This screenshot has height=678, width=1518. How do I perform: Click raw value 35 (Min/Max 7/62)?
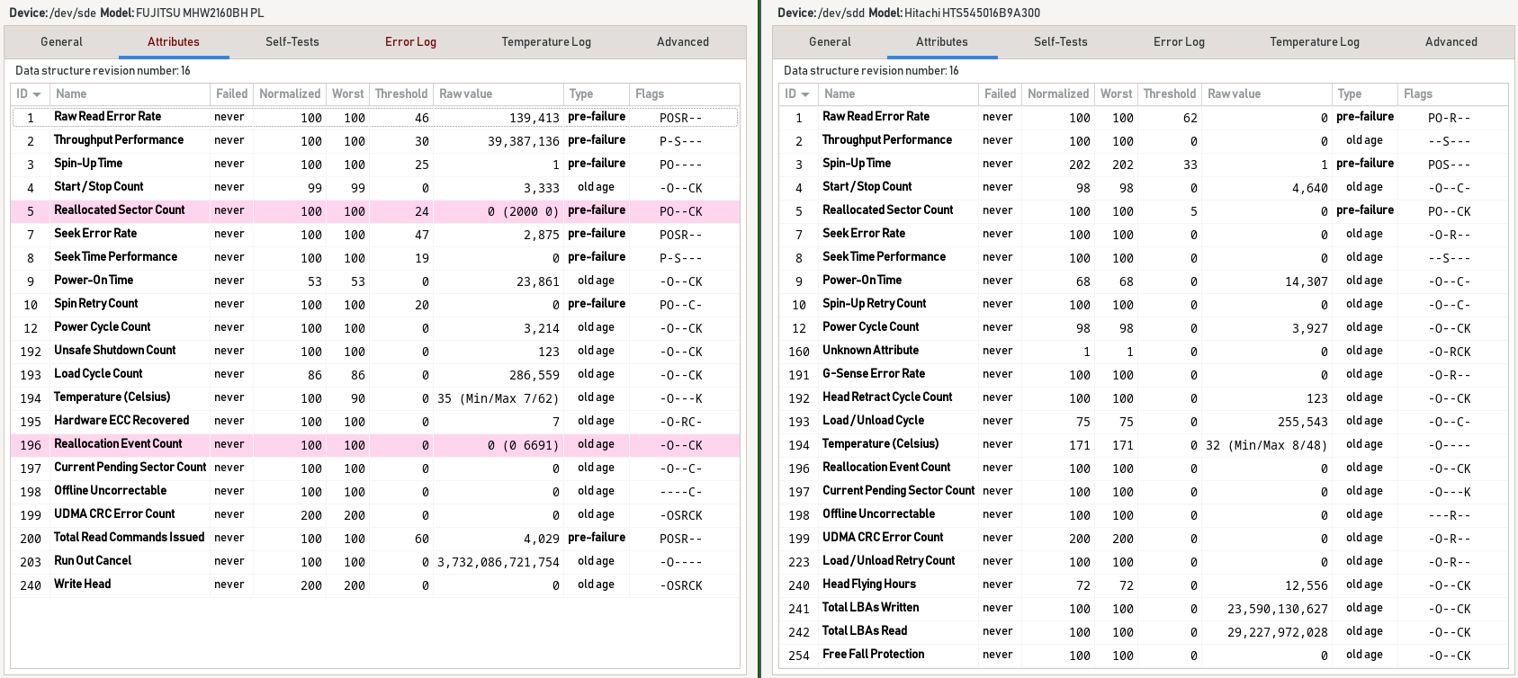tap(499, 398)
